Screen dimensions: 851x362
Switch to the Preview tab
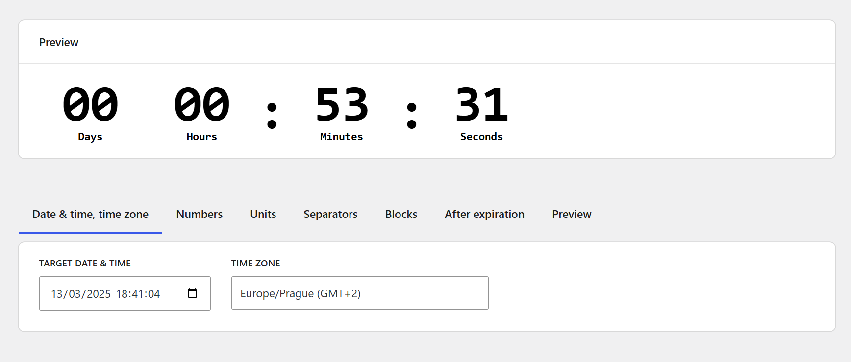click(572, 214)
